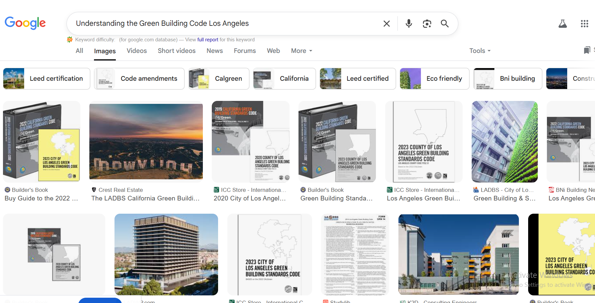Open the Crest Real Estate Hollywood sign image

click(x=146, y=142)
